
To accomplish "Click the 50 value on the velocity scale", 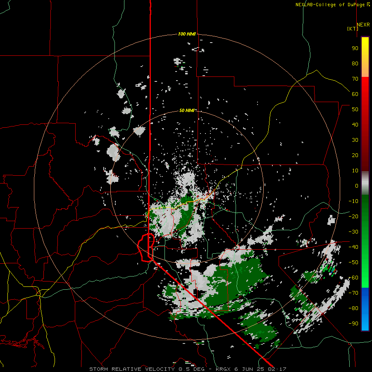I will (355, 110).
